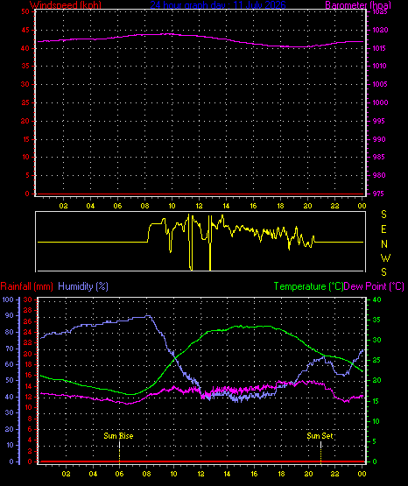408x486 pixels.
Task: Click the 08 hour label under the humidity graph
Action: click(146, 474)
